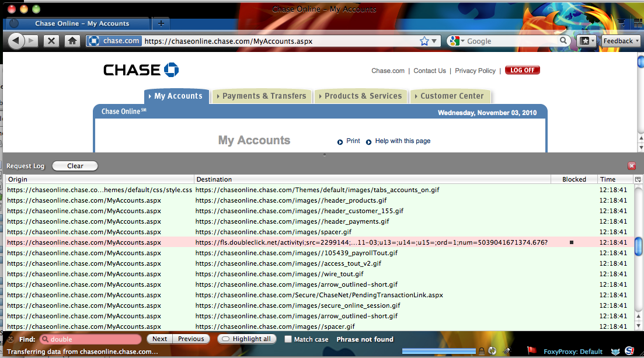Open the Privacy Policy link

coord(475,71)
